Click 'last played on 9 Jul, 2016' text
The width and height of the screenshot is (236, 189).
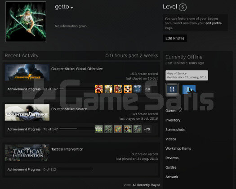click(138, 119)
